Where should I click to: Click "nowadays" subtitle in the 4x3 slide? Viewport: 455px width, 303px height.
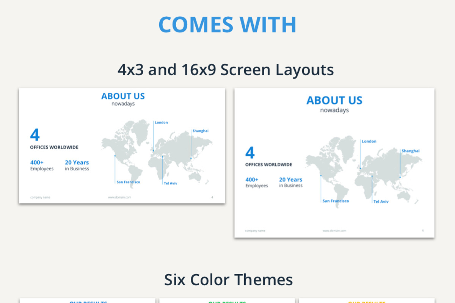(x=334, y=110)
